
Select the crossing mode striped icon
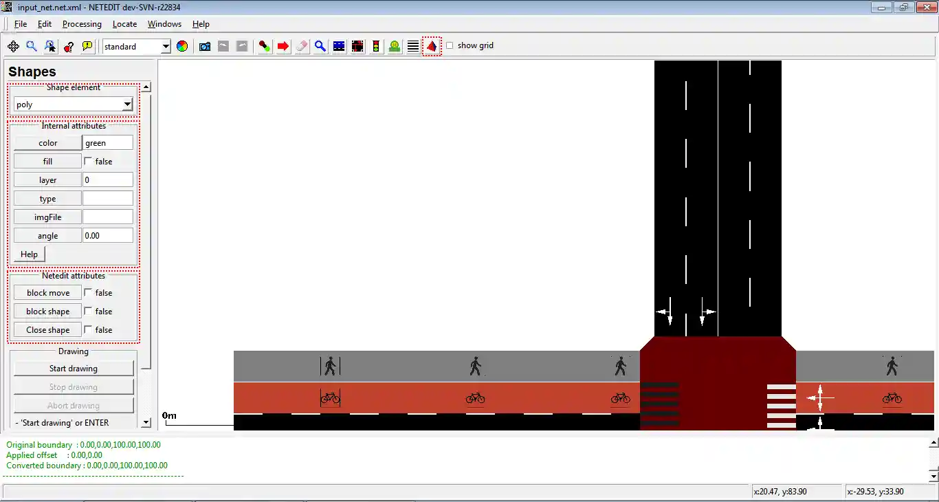click(x=413, y=46)
